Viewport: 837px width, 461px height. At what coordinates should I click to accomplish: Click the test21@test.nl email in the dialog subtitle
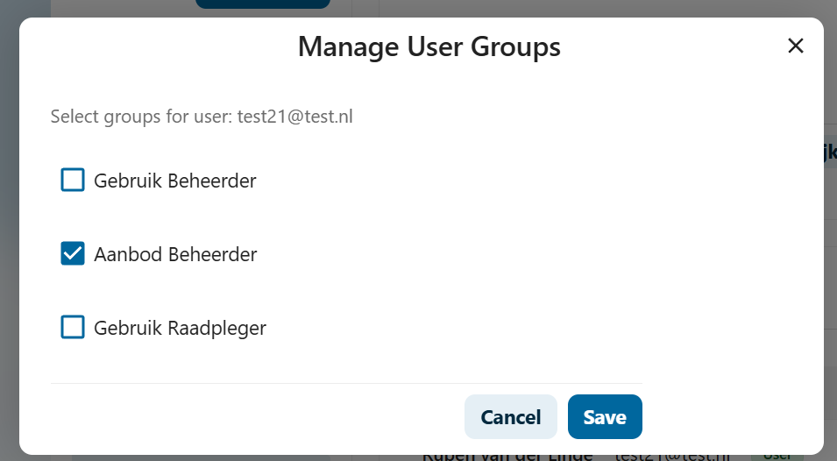[x=294, y=117]
